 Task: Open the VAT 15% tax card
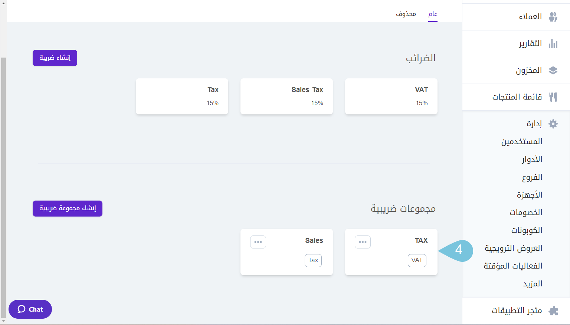(391, 96)
